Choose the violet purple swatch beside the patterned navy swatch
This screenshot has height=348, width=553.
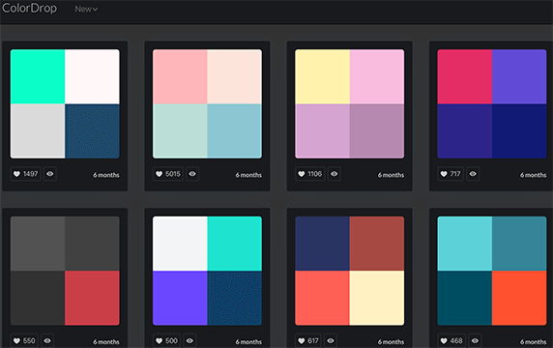180,298
